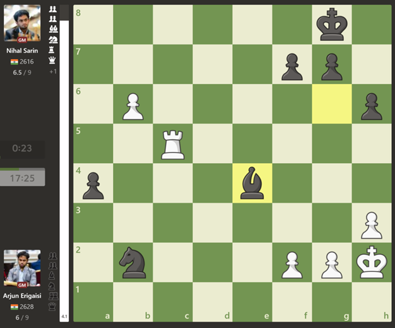Select the black pawn on f7

pyautogui.click(x=292, y=67)
